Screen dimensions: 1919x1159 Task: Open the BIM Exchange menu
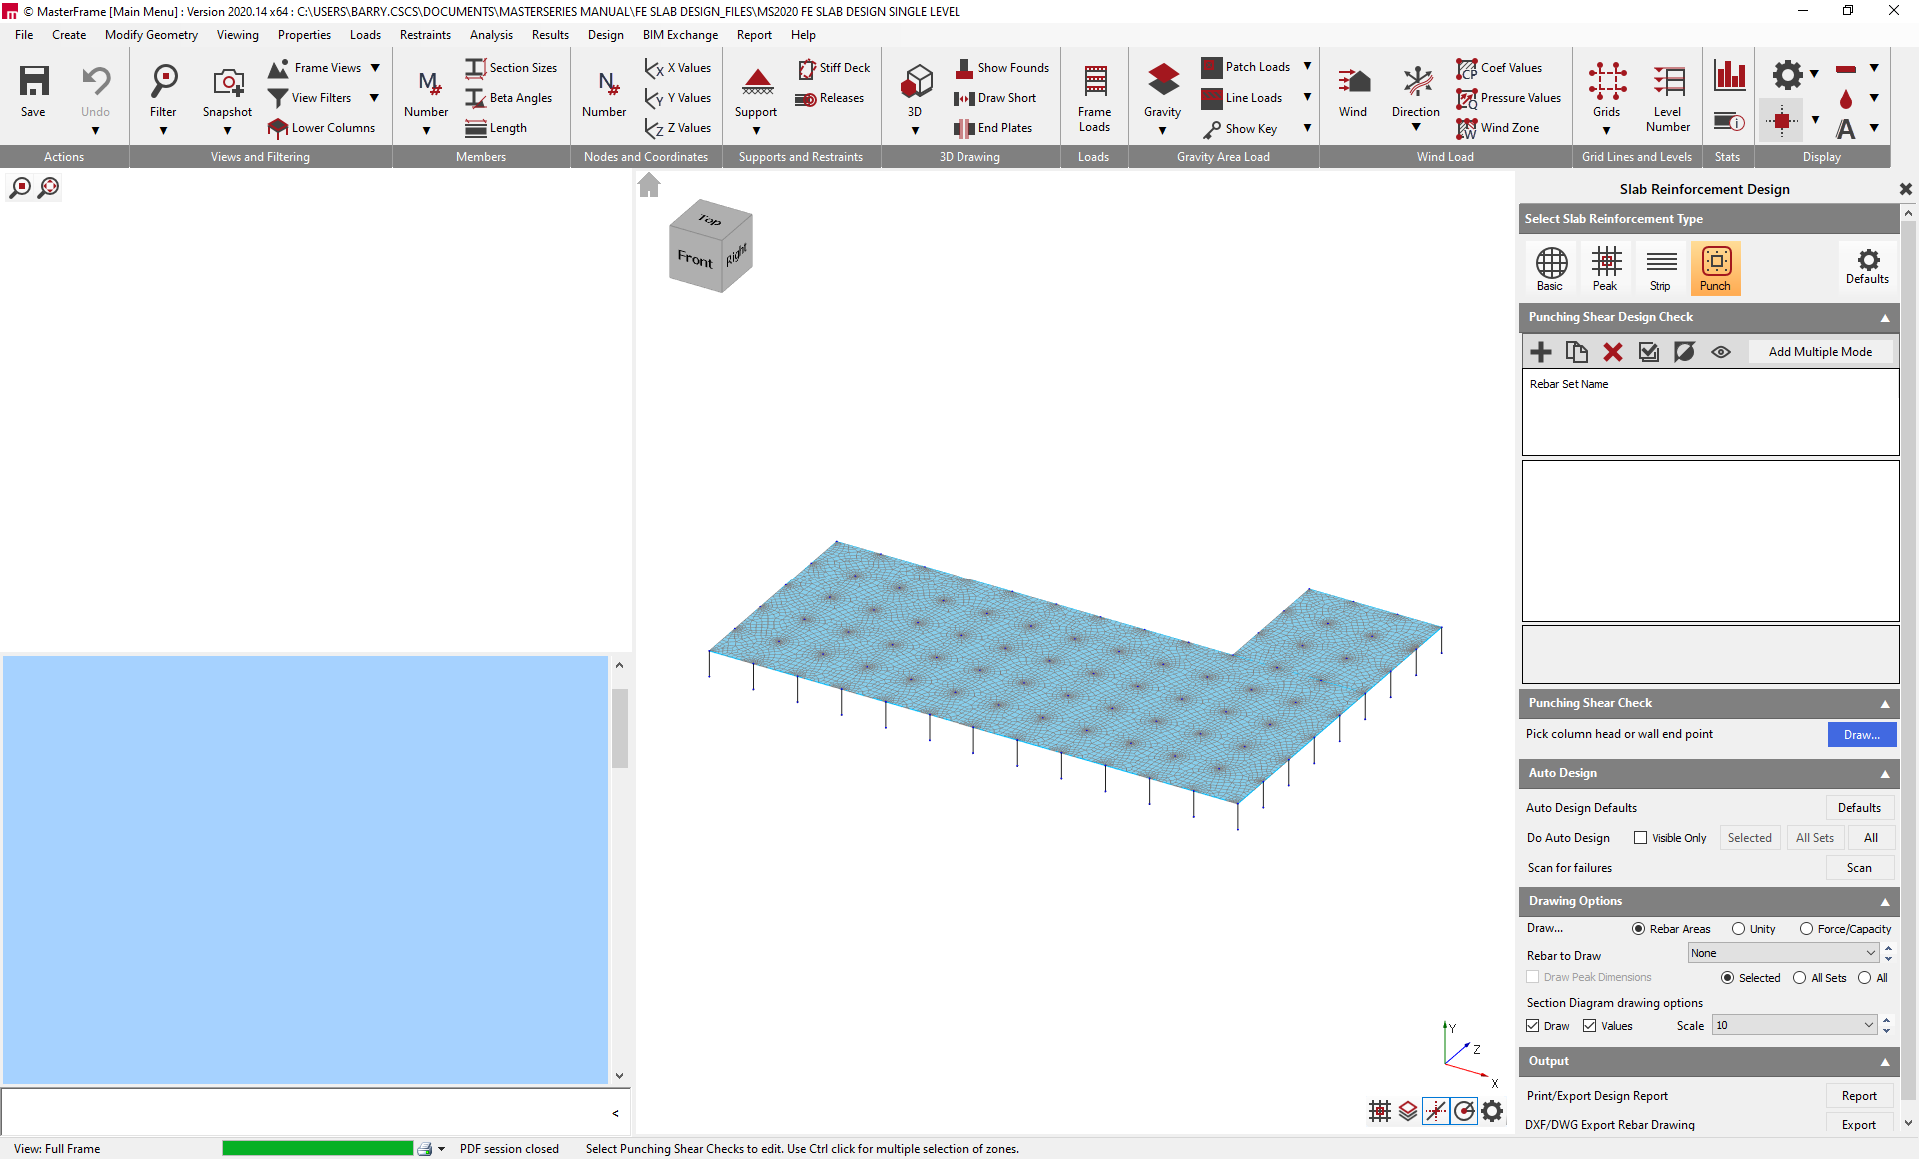680,35
